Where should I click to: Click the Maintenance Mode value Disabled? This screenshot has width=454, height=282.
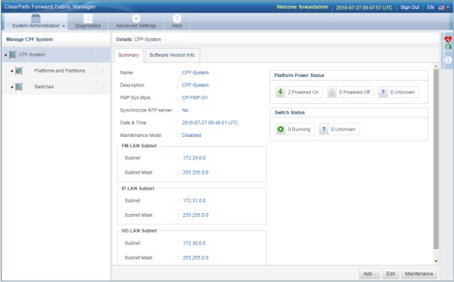pyautogui.click(x=191, y=135)
